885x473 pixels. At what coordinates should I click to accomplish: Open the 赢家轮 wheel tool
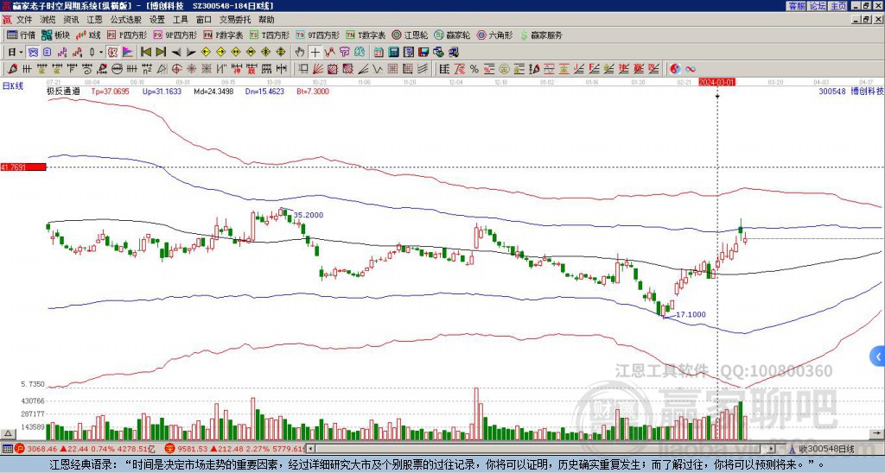(452, 35)
